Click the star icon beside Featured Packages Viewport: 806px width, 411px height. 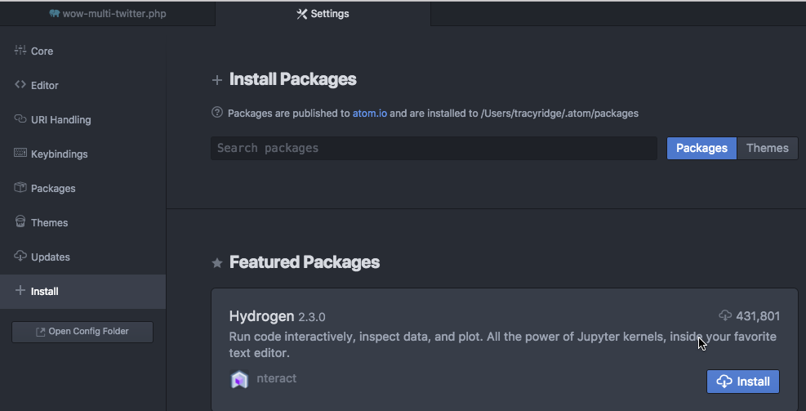point(217,263)
